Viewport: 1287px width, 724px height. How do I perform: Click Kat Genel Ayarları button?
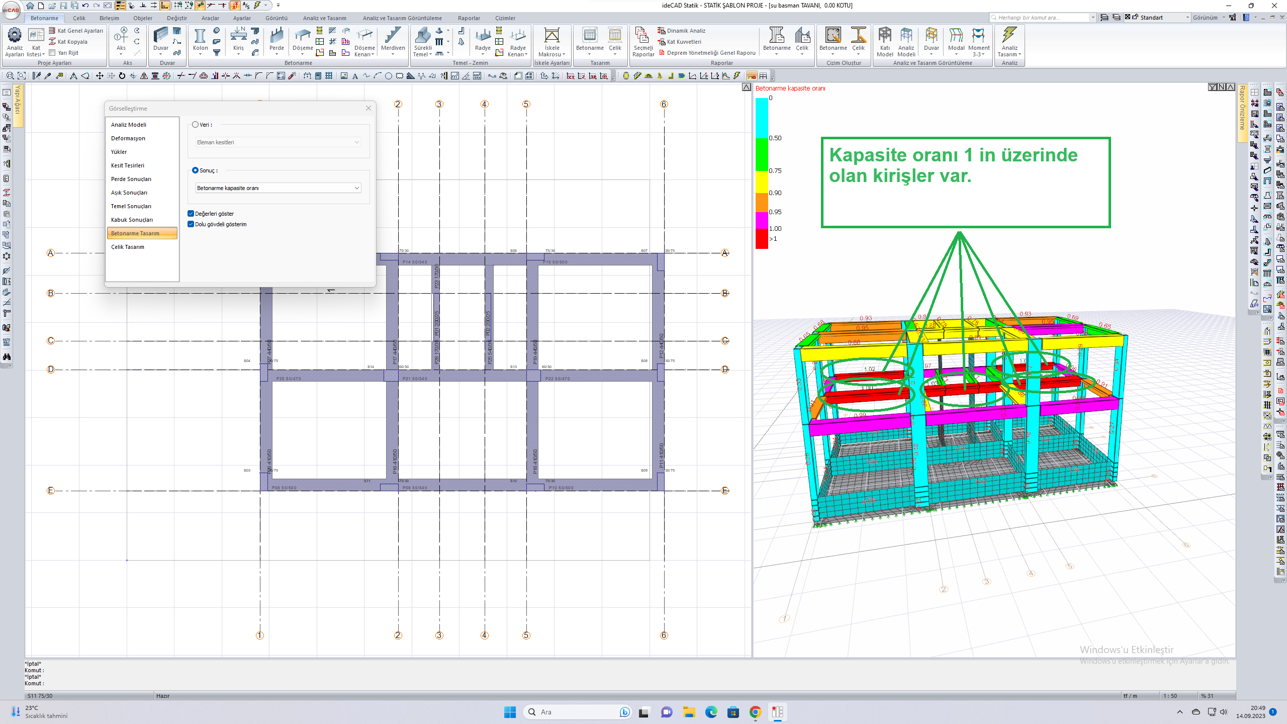click(76, 31)
